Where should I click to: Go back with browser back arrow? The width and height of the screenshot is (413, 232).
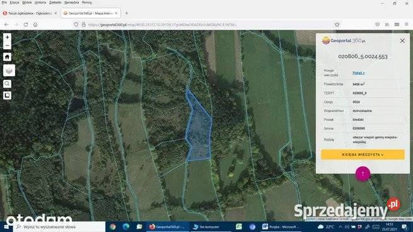[x=6, y=25]
